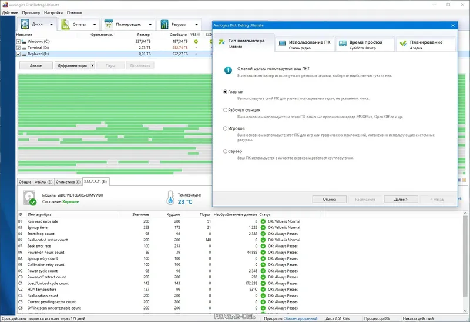Open the Помощь menu
470x322 pixels.
(75, 12)
